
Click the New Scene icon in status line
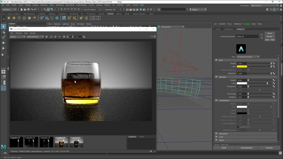[x=22, y=9]
